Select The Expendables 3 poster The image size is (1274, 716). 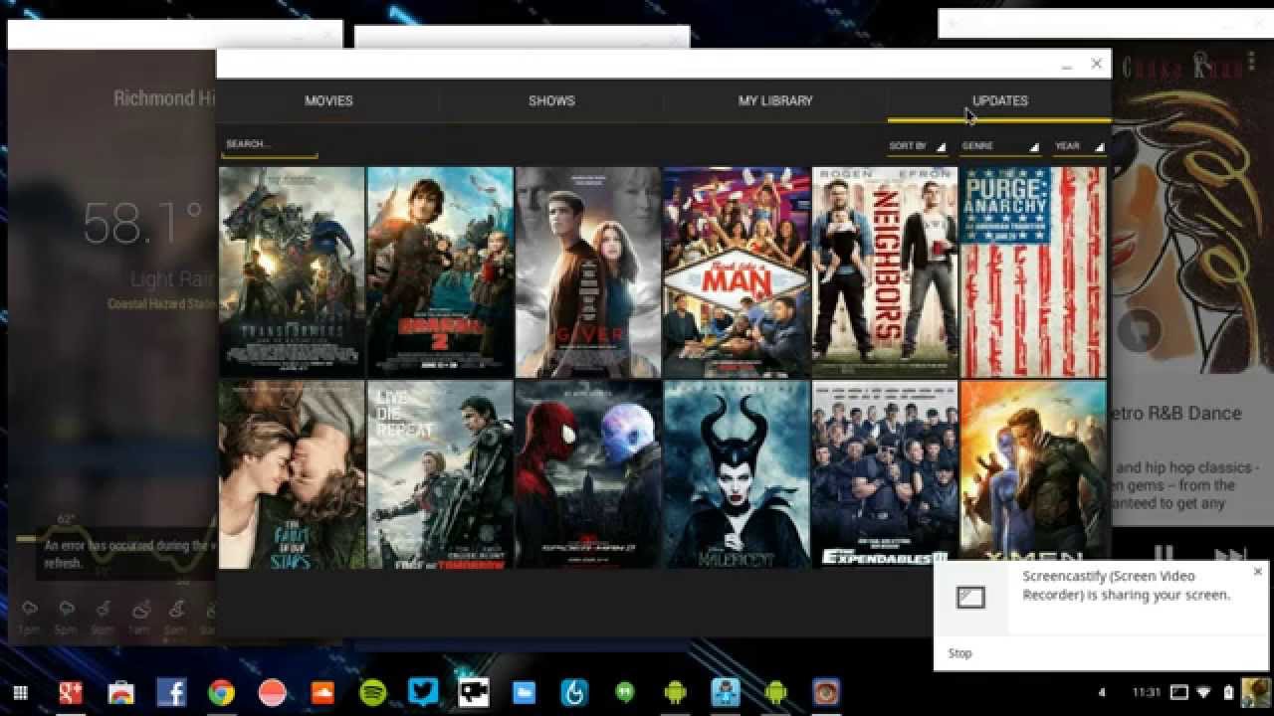pos(885,473)
